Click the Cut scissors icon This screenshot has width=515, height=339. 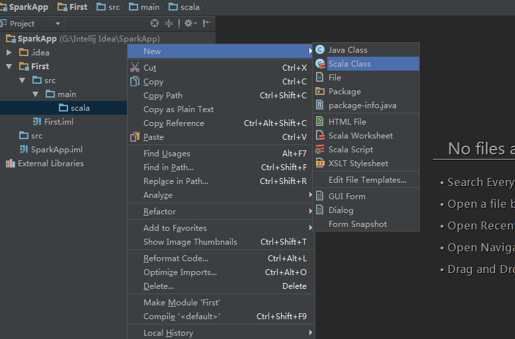coord(135,67)
